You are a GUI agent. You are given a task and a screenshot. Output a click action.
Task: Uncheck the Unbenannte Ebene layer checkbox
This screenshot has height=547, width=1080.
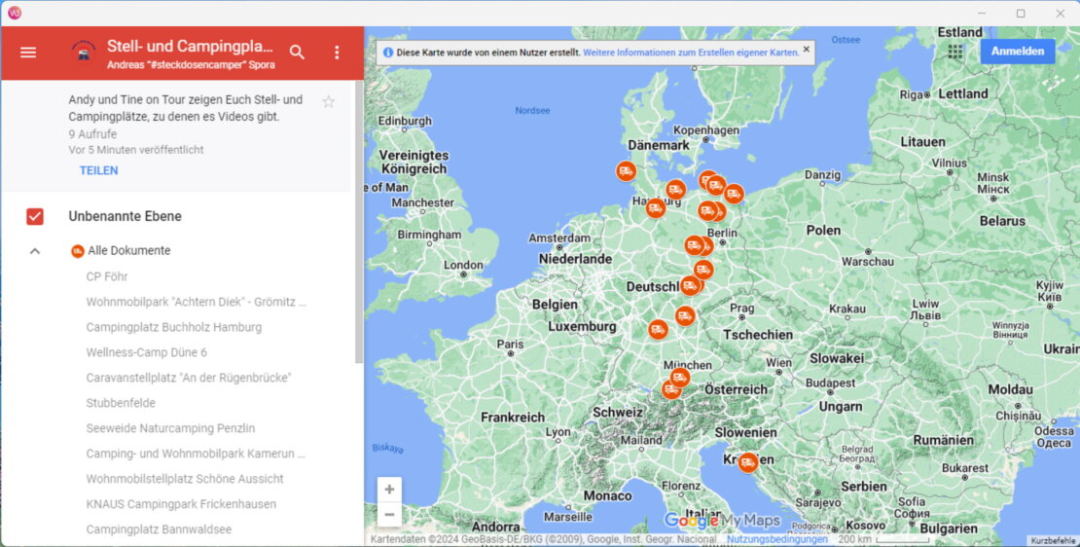[x=35, y=217]
